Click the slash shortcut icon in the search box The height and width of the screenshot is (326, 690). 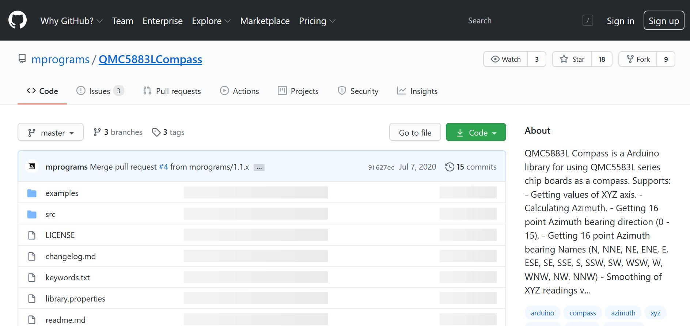(x=588, y=20)
